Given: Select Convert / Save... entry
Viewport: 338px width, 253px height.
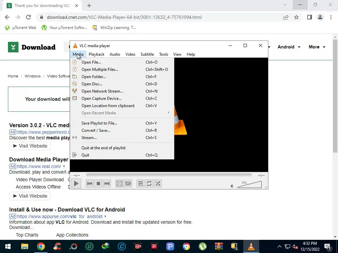Looking at the screenshot, I should 122,130.
